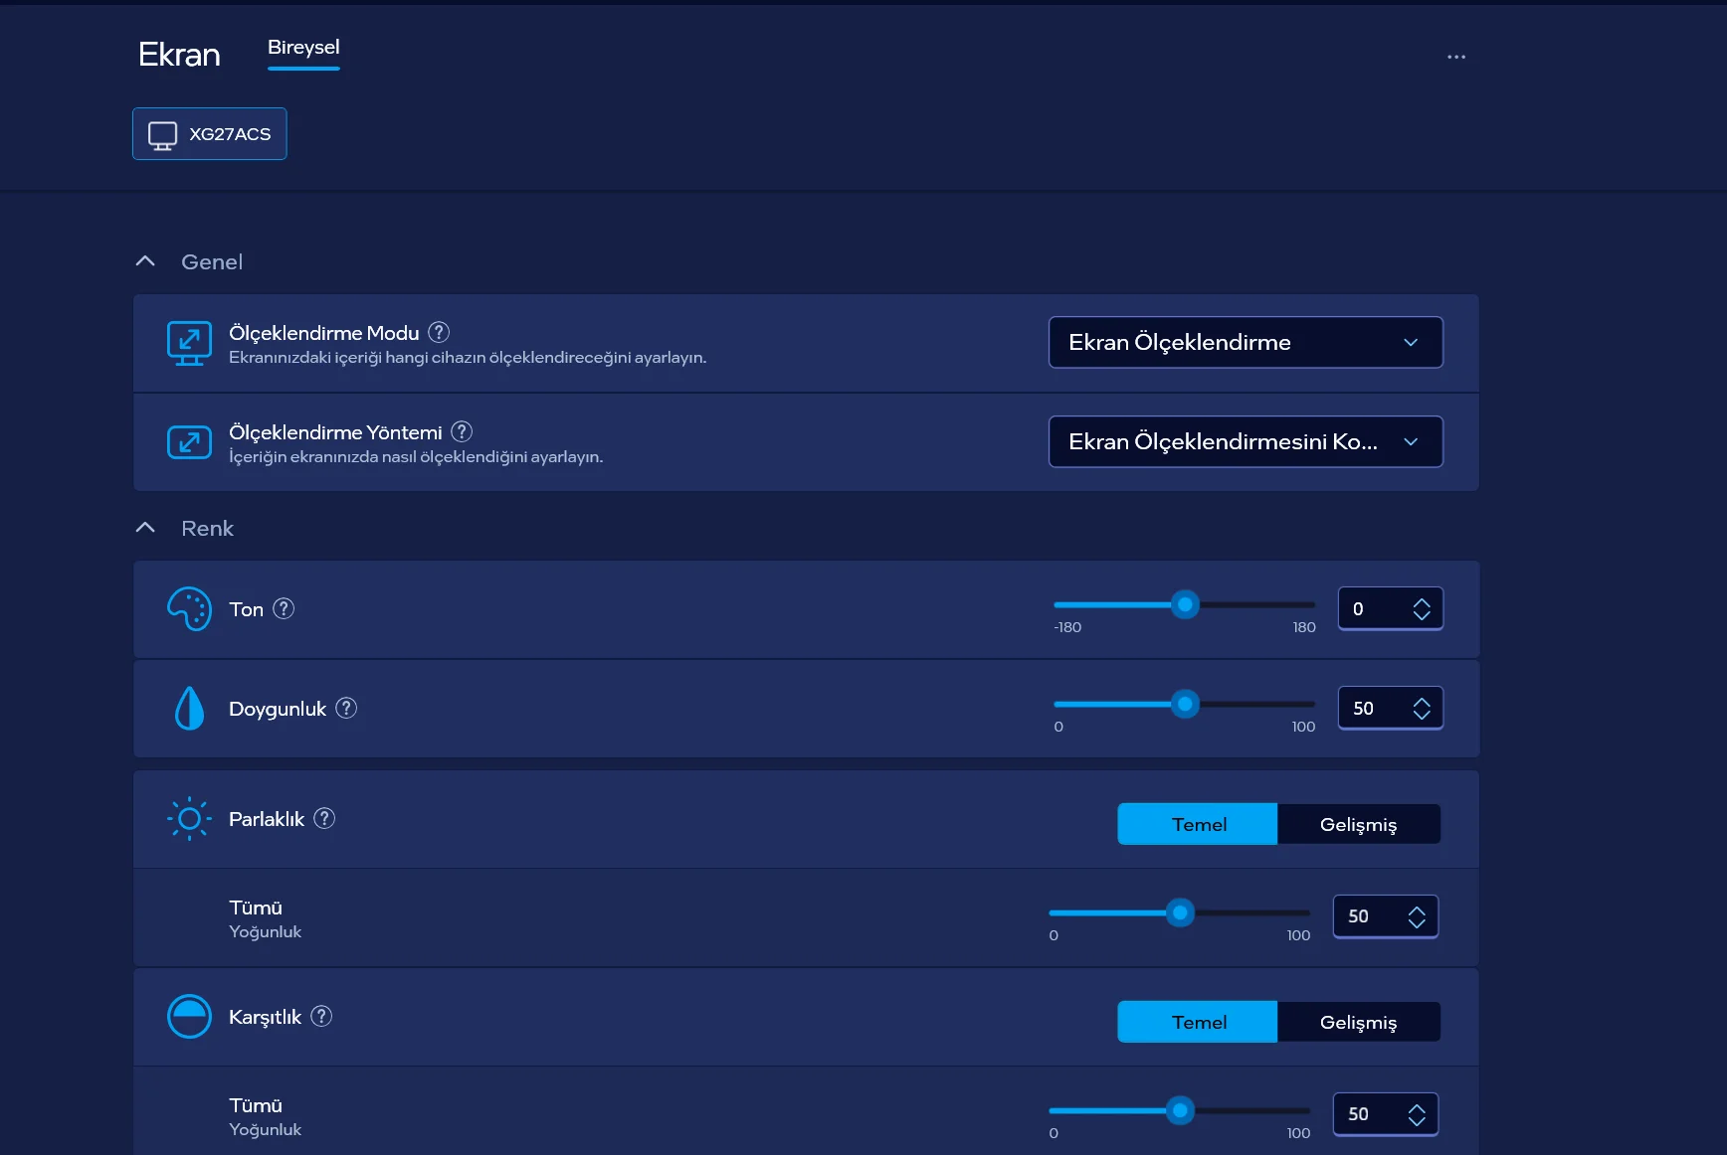Viewport: 1727px width, 1155px height.
Task: Switch Parlaklık to Gelişmiş mode
Action: click(x=1359, y=824)
